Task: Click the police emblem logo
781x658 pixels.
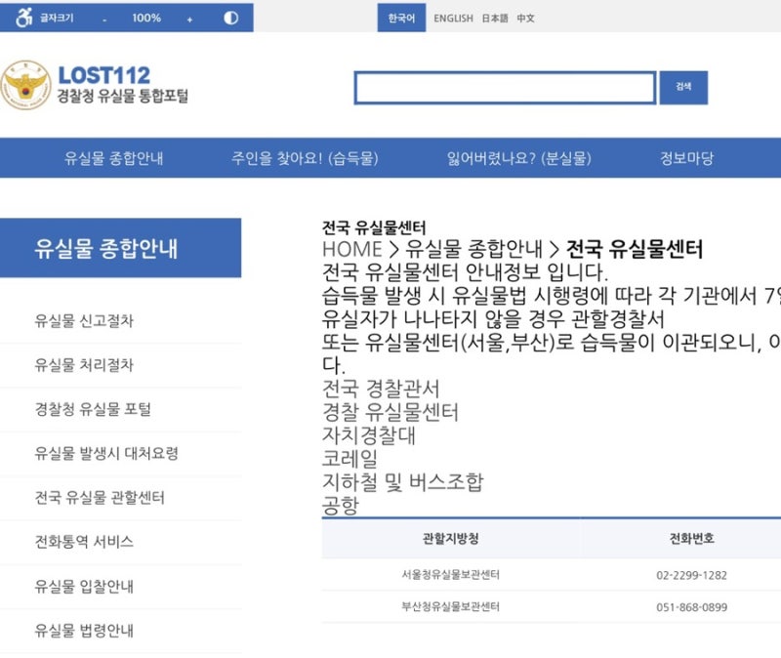Action: point(26,85)
